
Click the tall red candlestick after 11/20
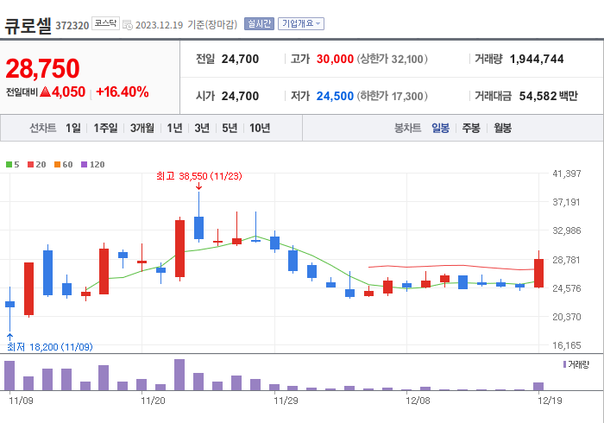coord(179,249)
